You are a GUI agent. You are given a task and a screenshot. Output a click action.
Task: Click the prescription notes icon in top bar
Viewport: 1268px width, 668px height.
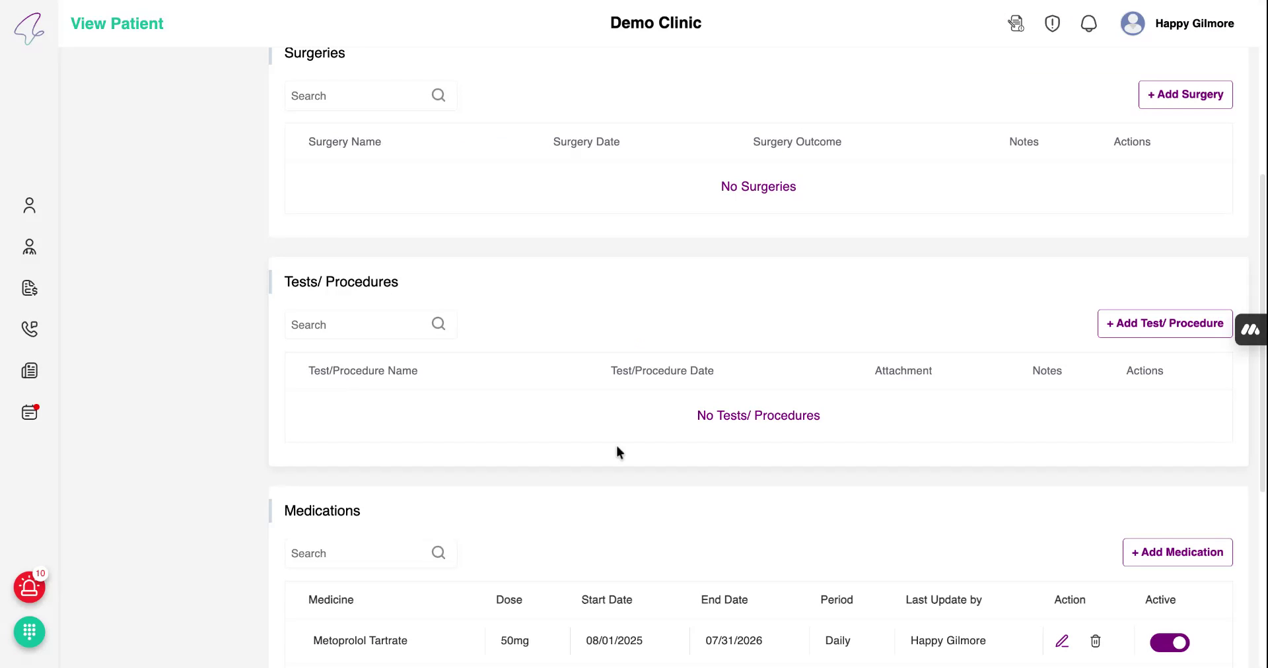[1016, 23]
